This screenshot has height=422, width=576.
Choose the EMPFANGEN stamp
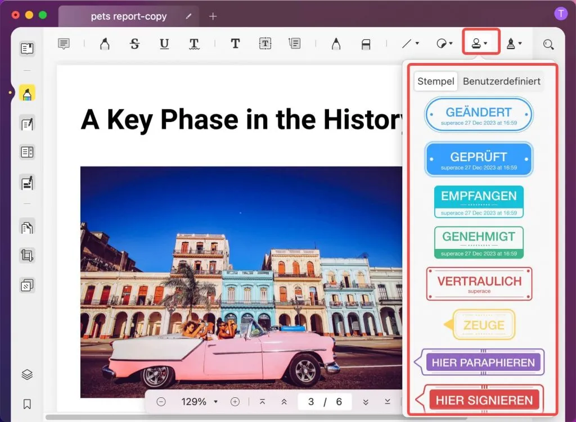[479, 202]
